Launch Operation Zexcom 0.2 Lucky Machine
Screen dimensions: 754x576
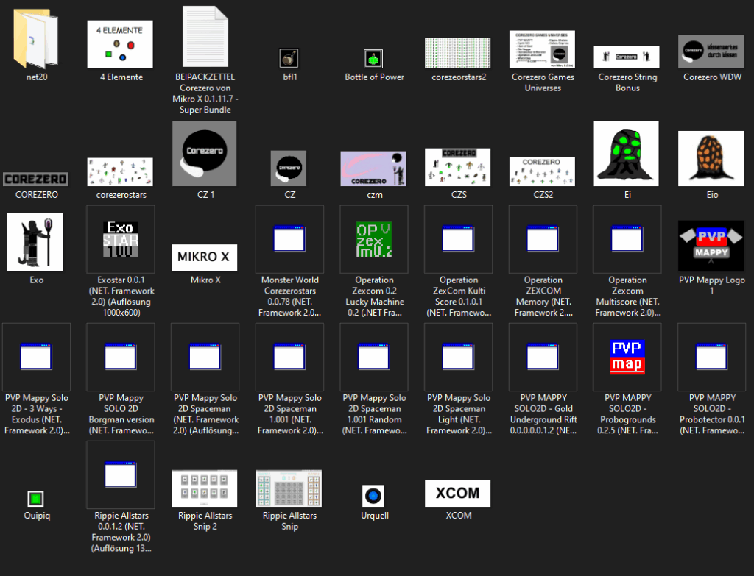(374, 239)
